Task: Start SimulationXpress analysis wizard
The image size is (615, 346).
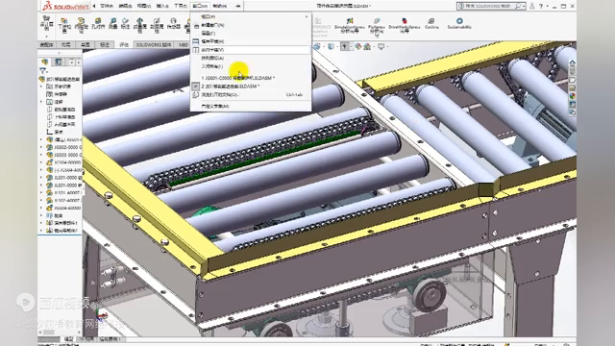Action: pos(350,25)
